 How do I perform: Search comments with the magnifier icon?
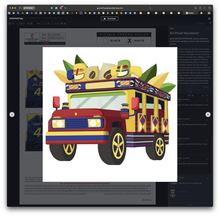202,95
